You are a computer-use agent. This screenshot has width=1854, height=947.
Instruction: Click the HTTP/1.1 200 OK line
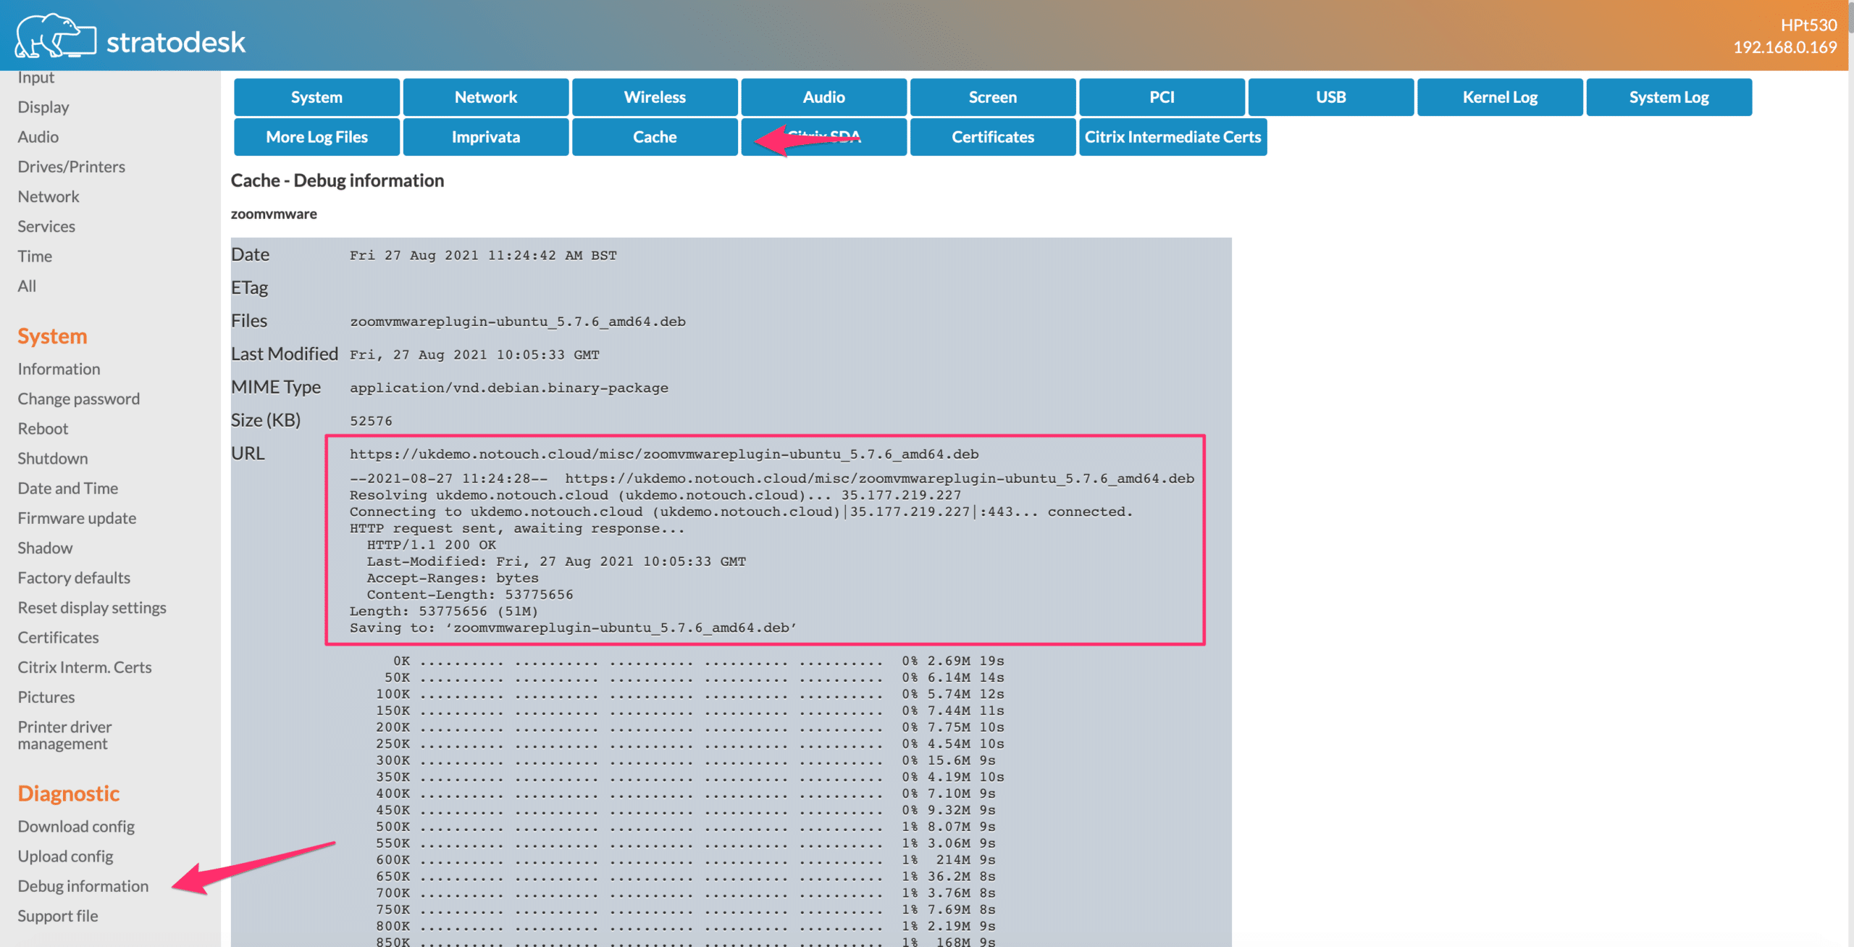pos(432,545)
